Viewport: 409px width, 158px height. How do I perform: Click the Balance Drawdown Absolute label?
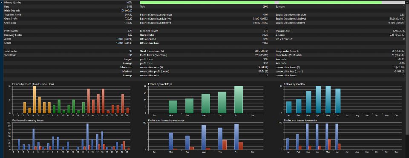[x=156, y=15]
